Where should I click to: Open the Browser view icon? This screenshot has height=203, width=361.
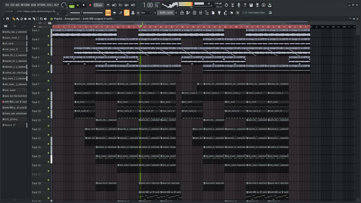[x=207, y=13]
